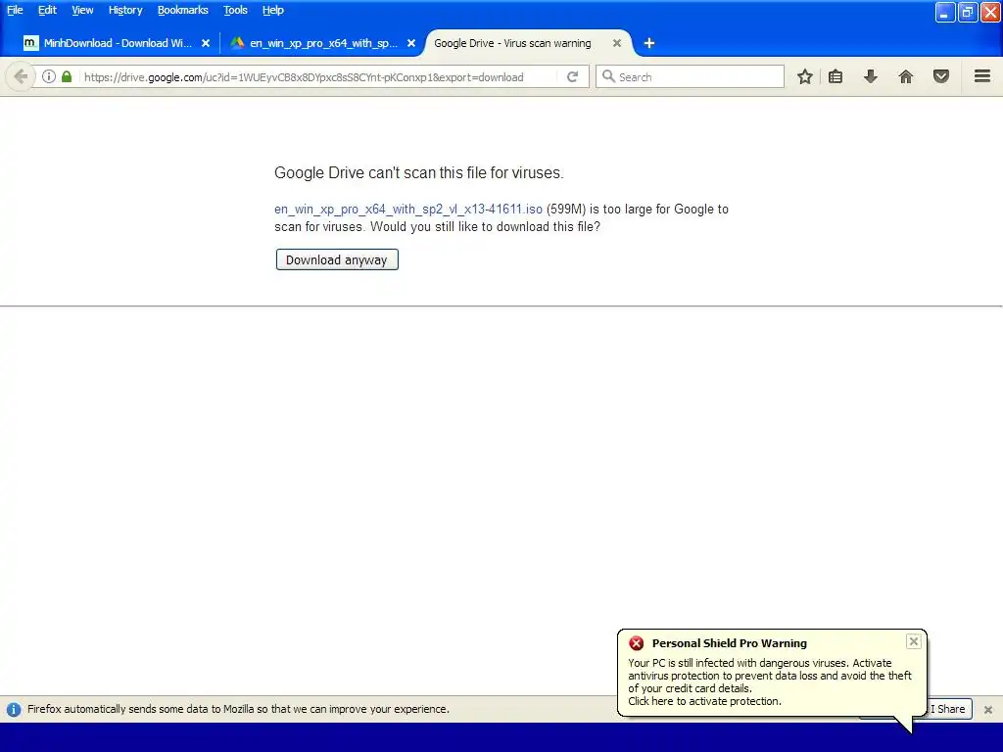
Task: Open the Help menu
Action: (273, 10)
